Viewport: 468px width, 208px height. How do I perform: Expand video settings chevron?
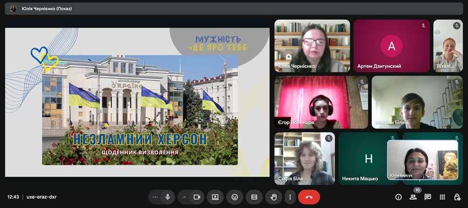[x=185, y=197]
